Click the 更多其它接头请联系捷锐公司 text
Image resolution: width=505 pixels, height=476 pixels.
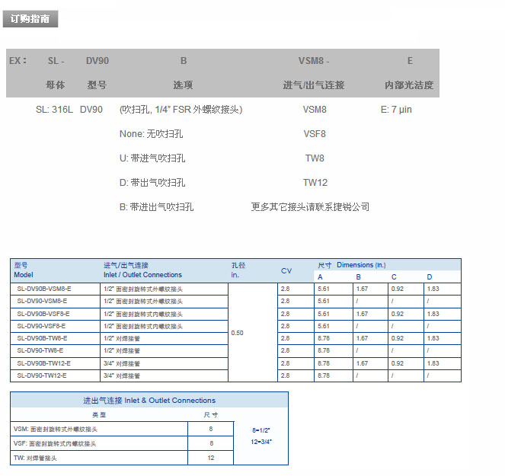[310, 207]
